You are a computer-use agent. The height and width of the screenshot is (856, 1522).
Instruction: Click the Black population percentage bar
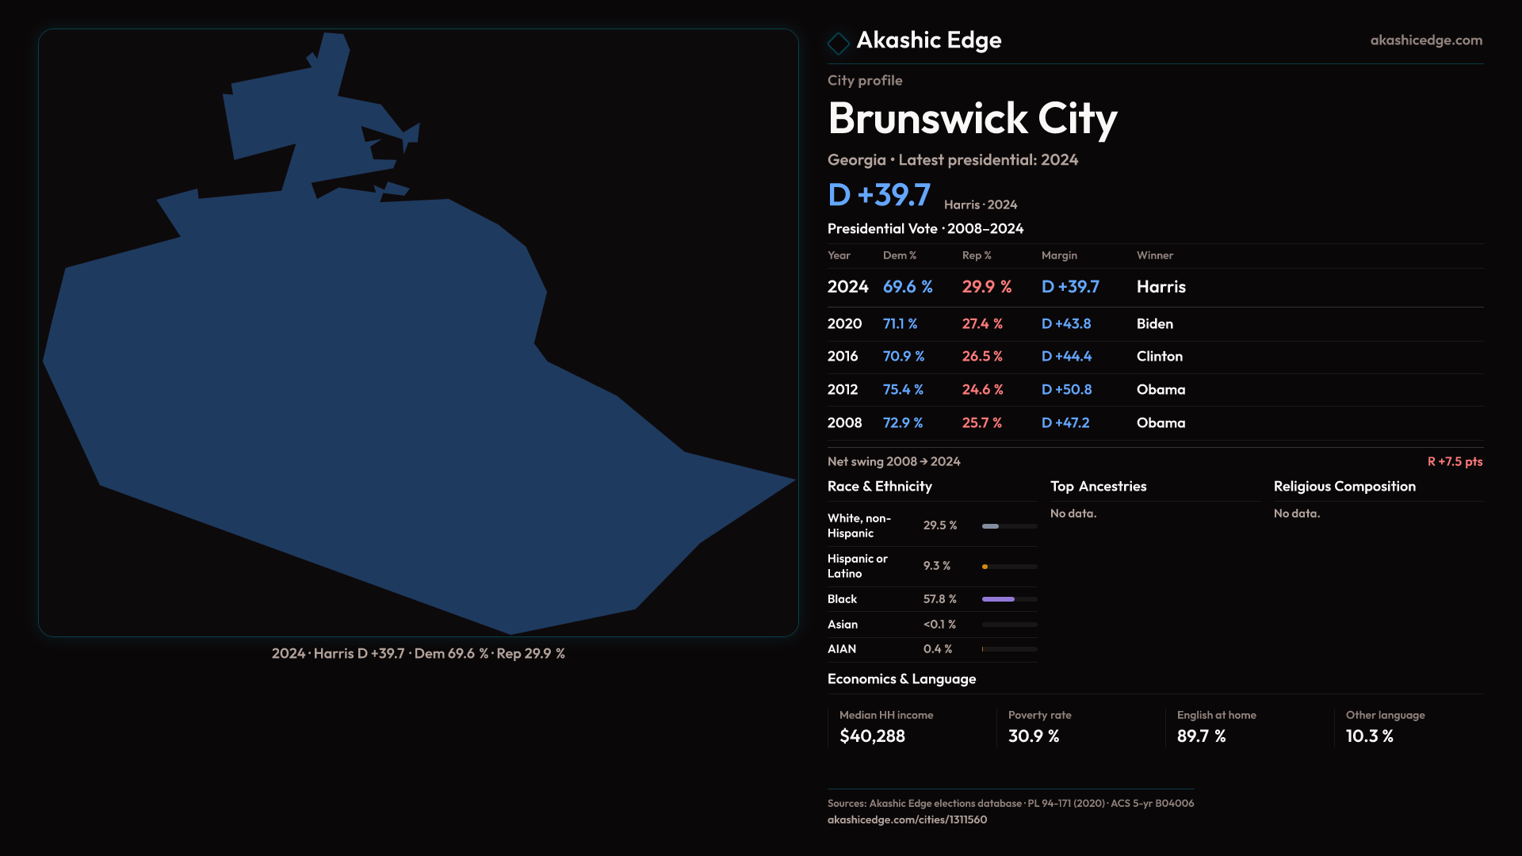tap(999, 599)
